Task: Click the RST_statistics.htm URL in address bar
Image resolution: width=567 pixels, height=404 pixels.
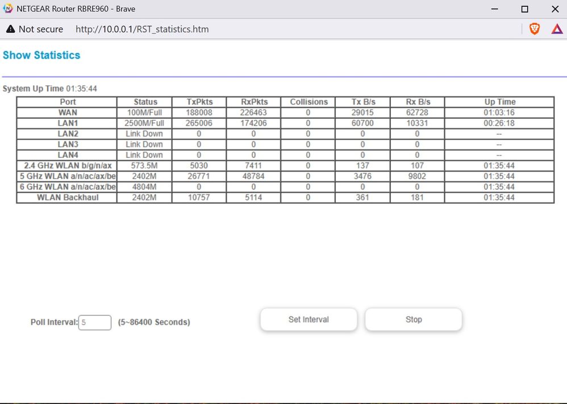Action: [x=142, y=29]
